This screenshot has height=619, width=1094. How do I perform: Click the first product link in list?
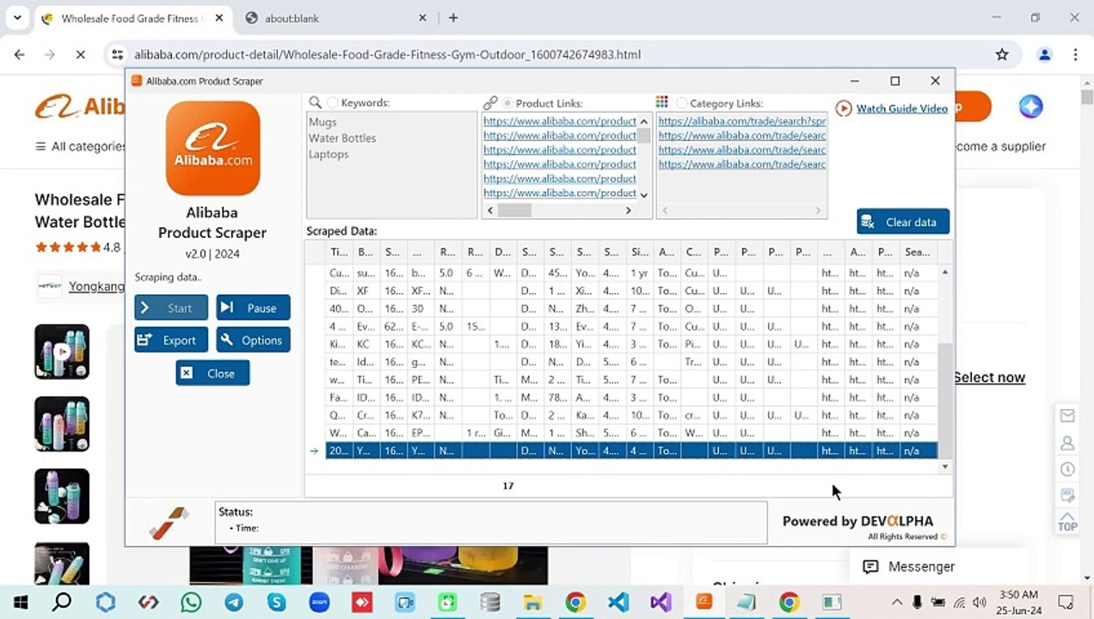click(560, 121)
